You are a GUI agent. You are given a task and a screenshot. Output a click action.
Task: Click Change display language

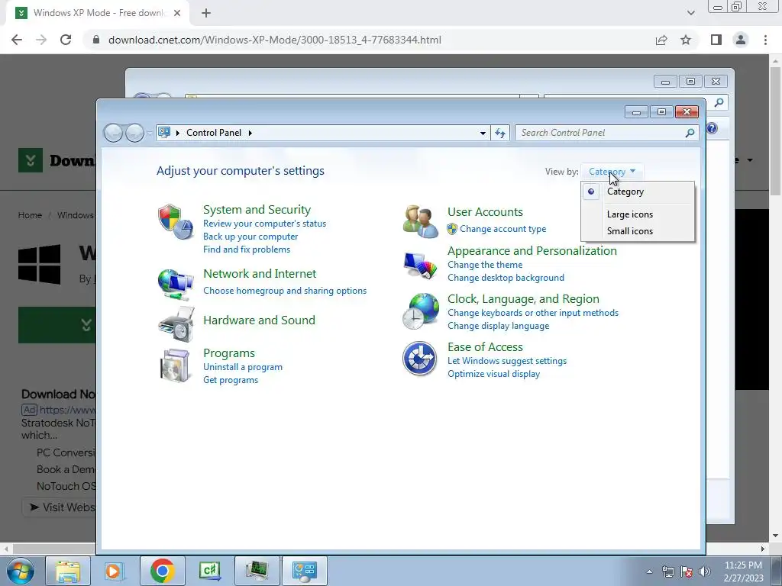[x=498, y=326]
